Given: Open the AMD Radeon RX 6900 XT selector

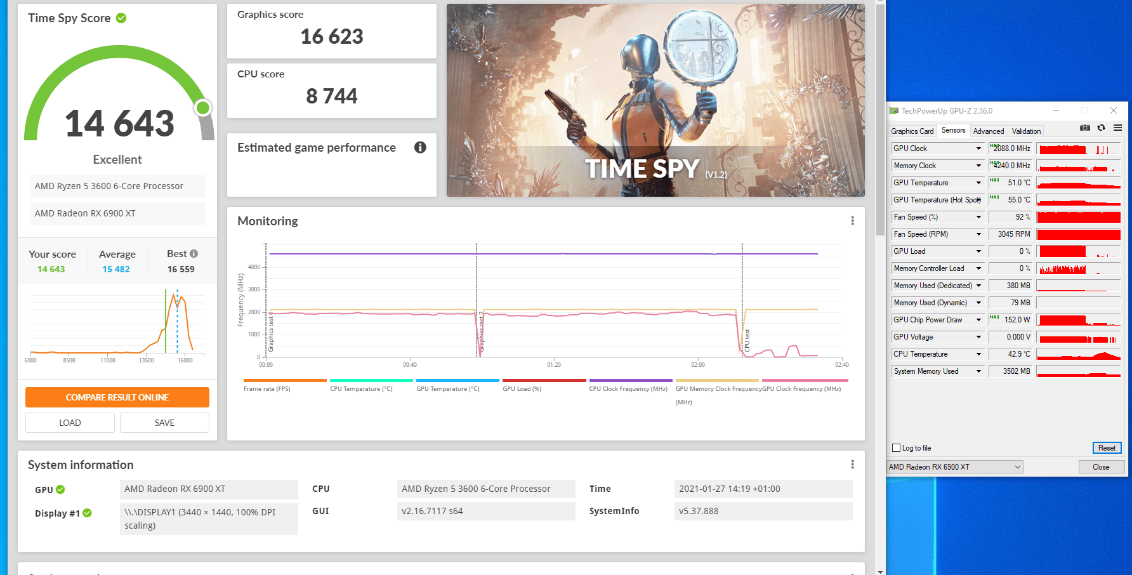Looking at the screenshot, I should pyautogui.click(x=955, y=467).
